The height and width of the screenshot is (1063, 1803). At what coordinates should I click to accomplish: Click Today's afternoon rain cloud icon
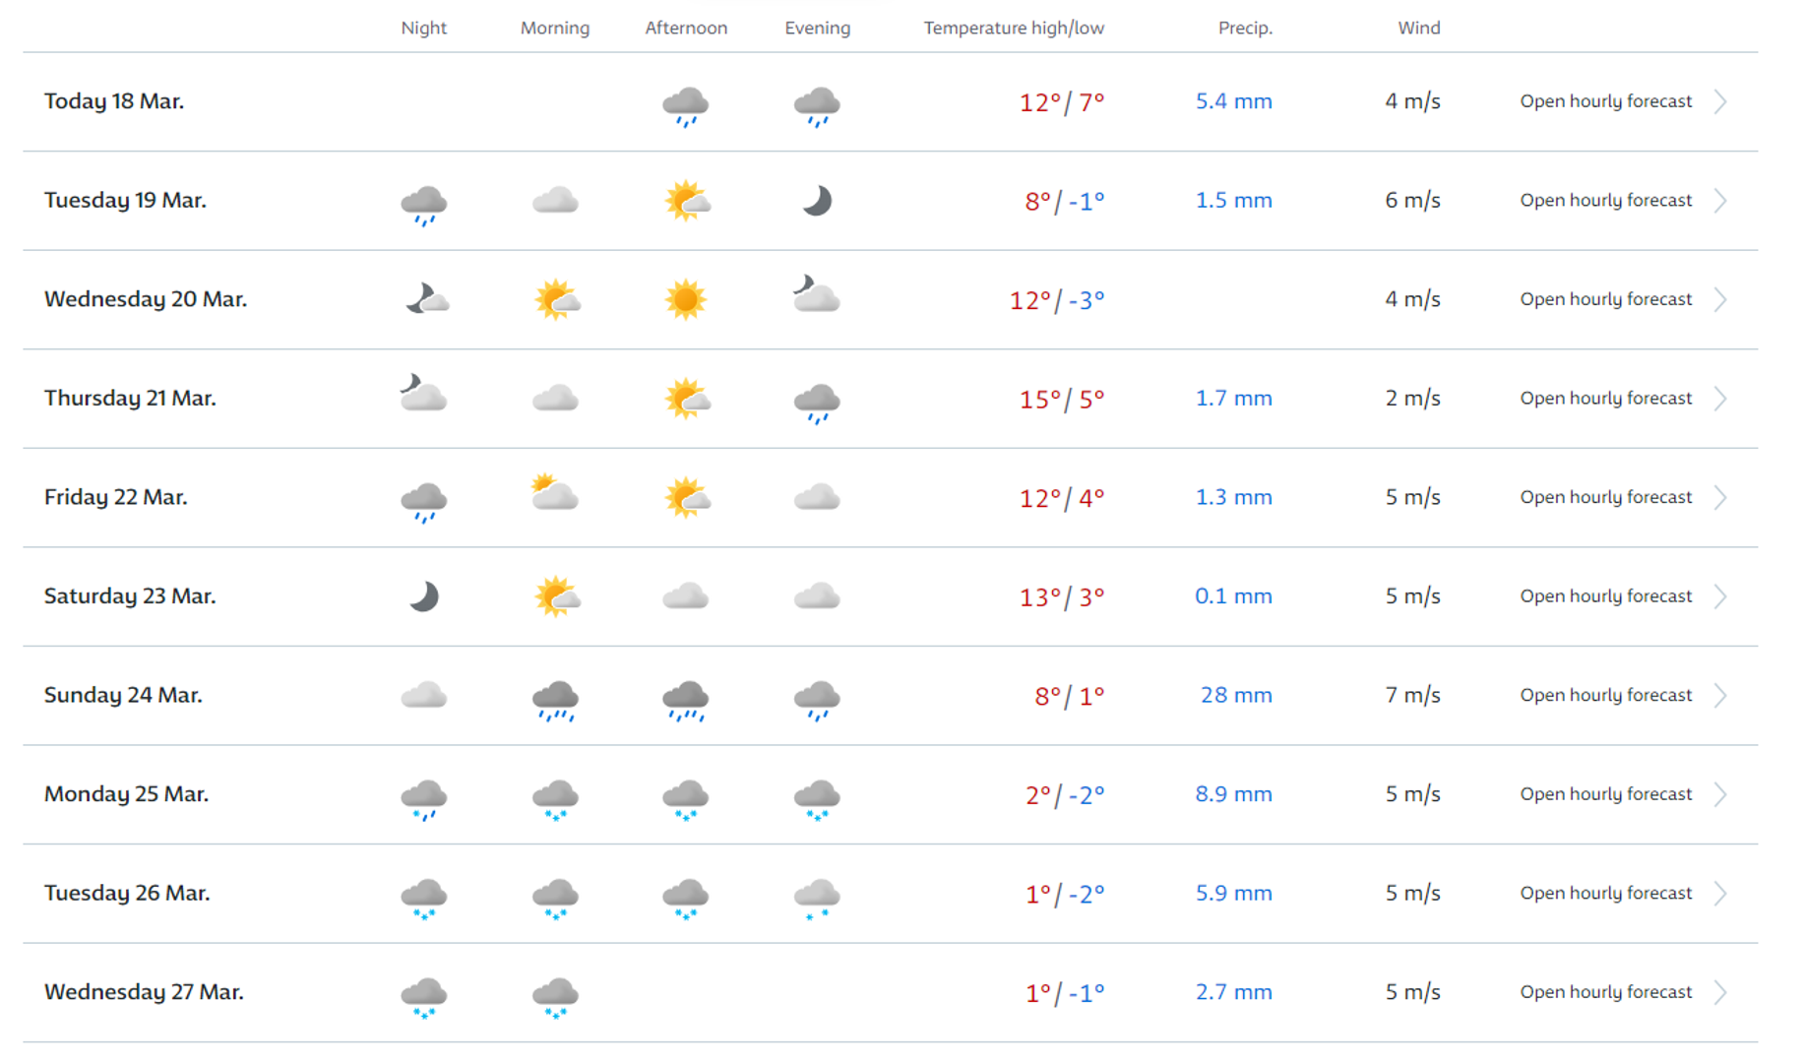(685, 104)
